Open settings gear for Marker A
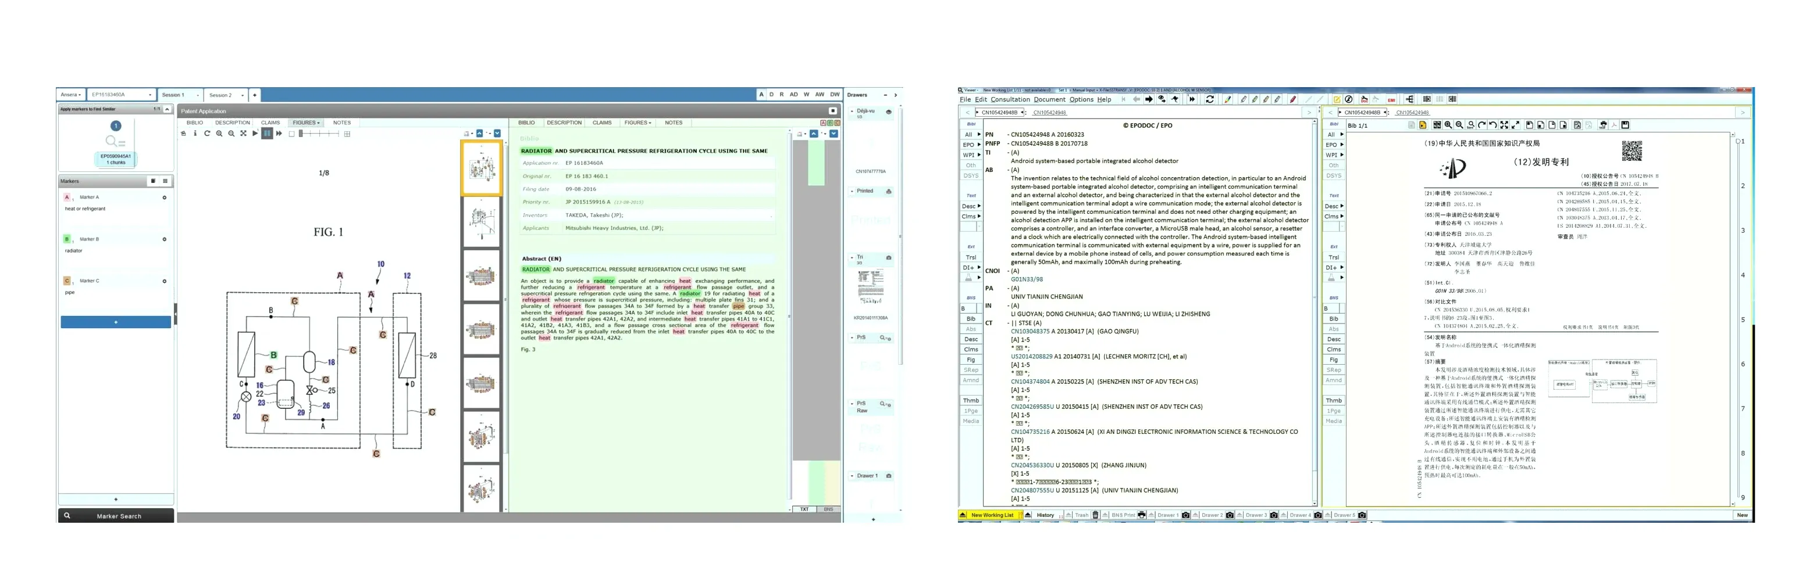 [165, 197]
